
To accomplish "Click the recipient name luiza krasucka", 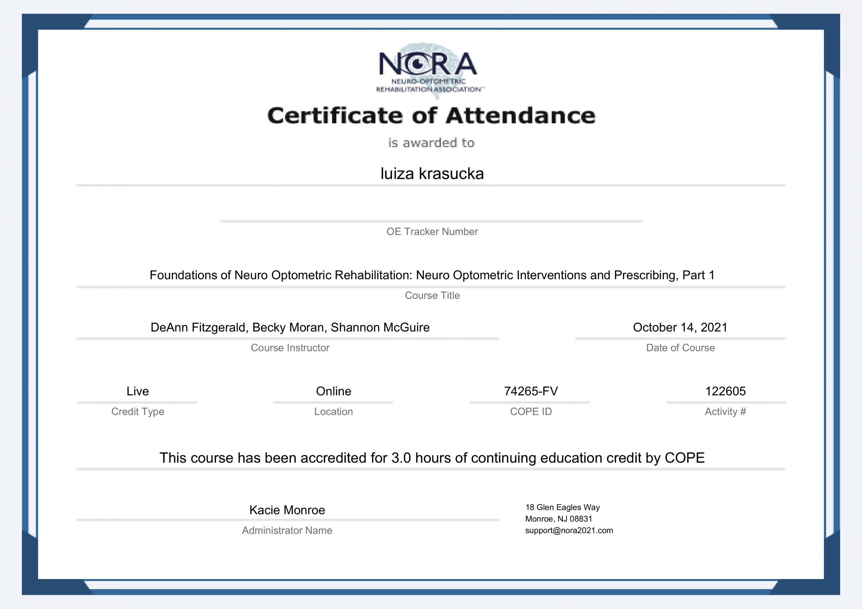I will [x=432, y=174].
